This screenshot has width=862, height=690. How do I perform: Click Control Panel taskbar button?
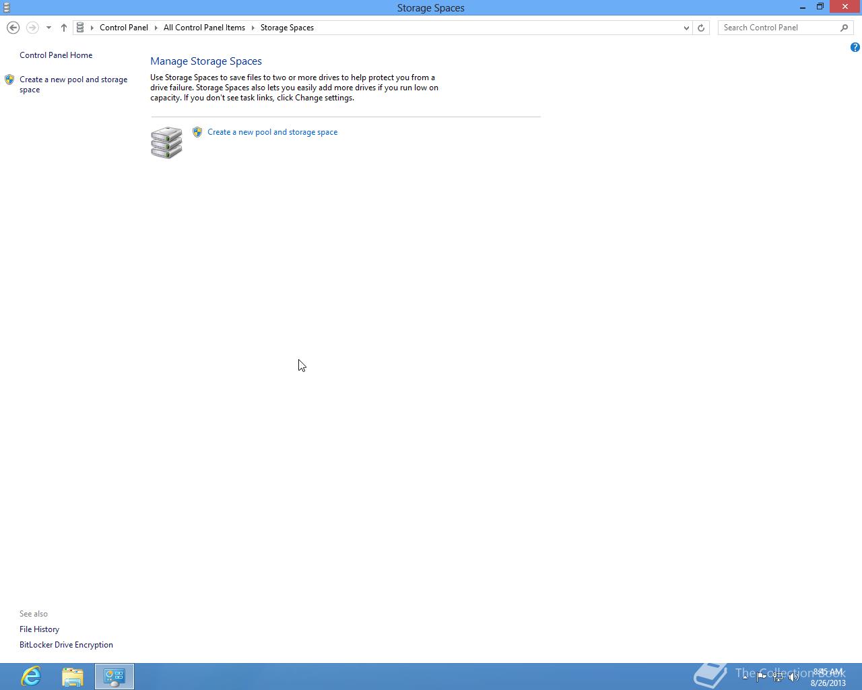tap(114, 677)
